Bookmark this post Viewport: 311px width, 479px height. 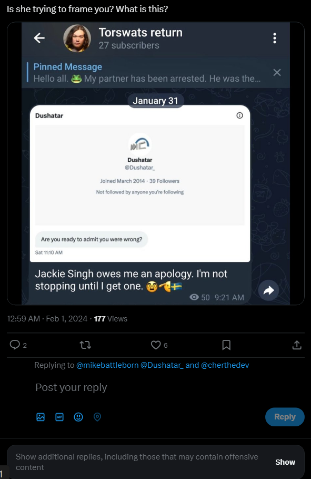click(226, 345)
